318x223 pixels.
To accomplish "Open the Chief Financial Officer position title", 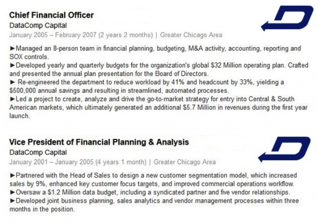I will (x=51, y=15).
